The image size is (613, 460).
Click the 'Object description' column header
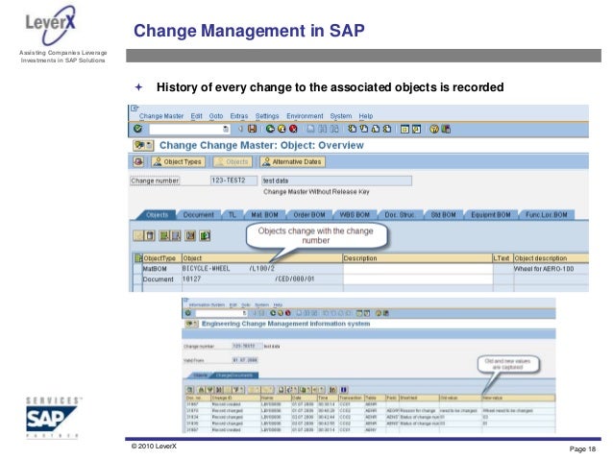pos(551,258)
